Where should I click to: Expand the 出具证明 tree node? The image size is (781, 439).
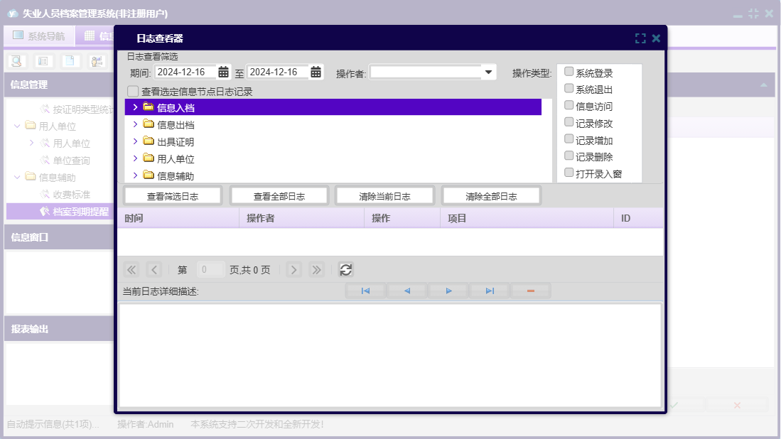click(x=135, y=141)
